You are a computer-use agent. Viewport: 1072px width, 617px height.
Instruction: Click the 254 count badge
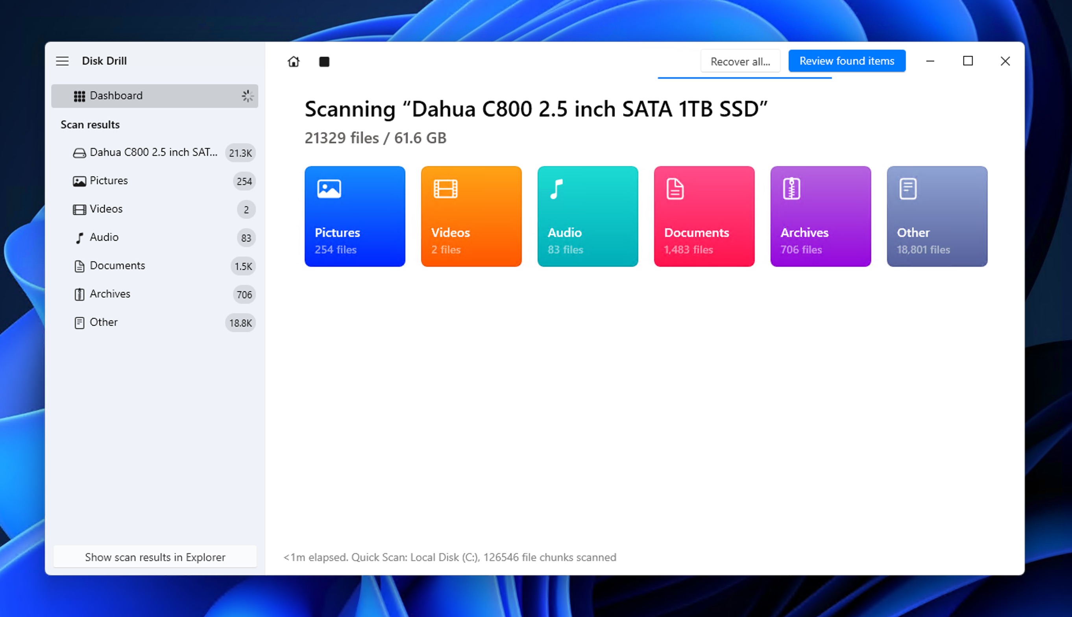[x=244, y=181]
